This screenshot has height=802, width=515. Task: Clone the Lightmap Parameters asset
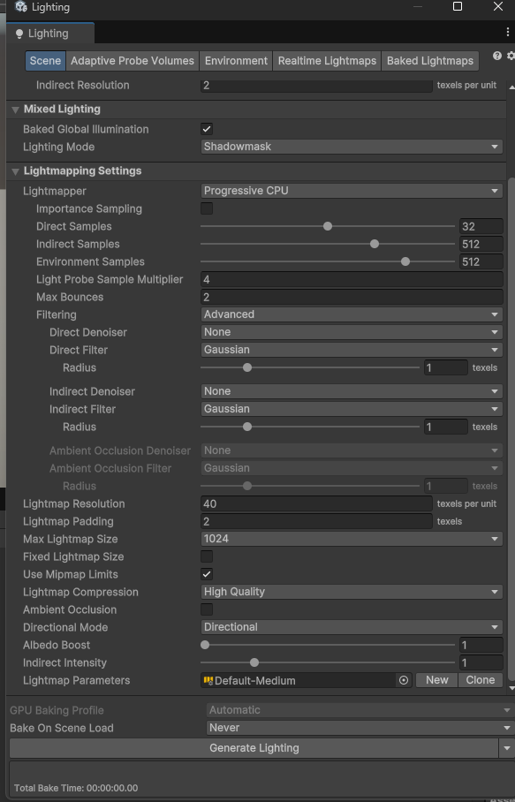[481, 680]
